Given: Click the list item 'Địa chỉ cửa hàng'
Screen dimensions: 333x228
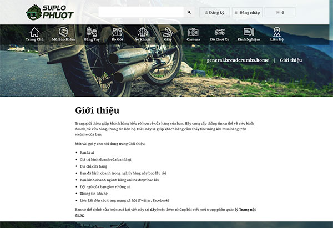Looking at the screenshot, I should pos(93,166).
